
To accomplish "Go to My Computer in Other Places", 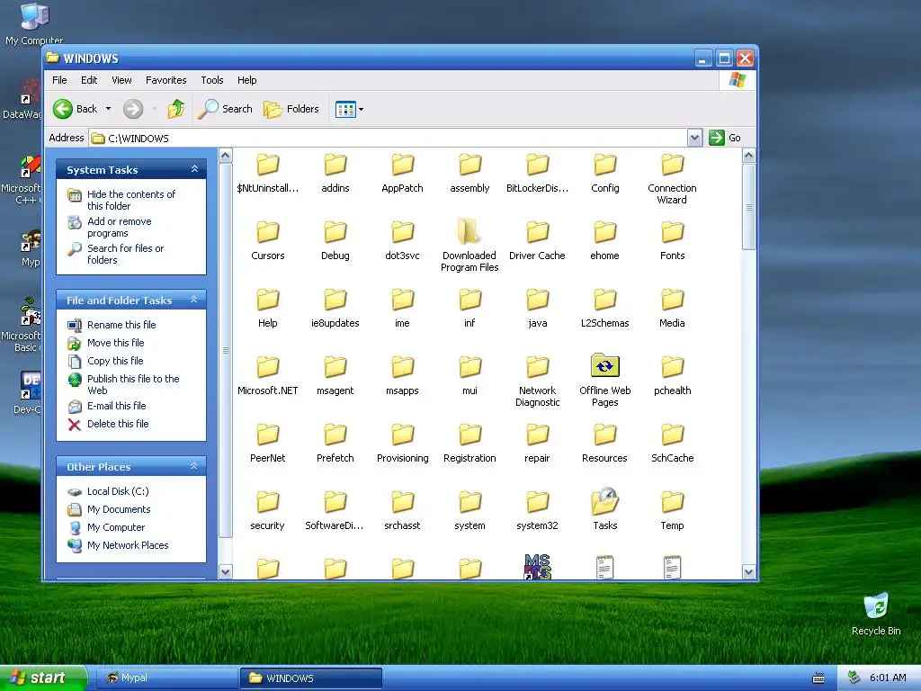I will (x=116, y=527).
